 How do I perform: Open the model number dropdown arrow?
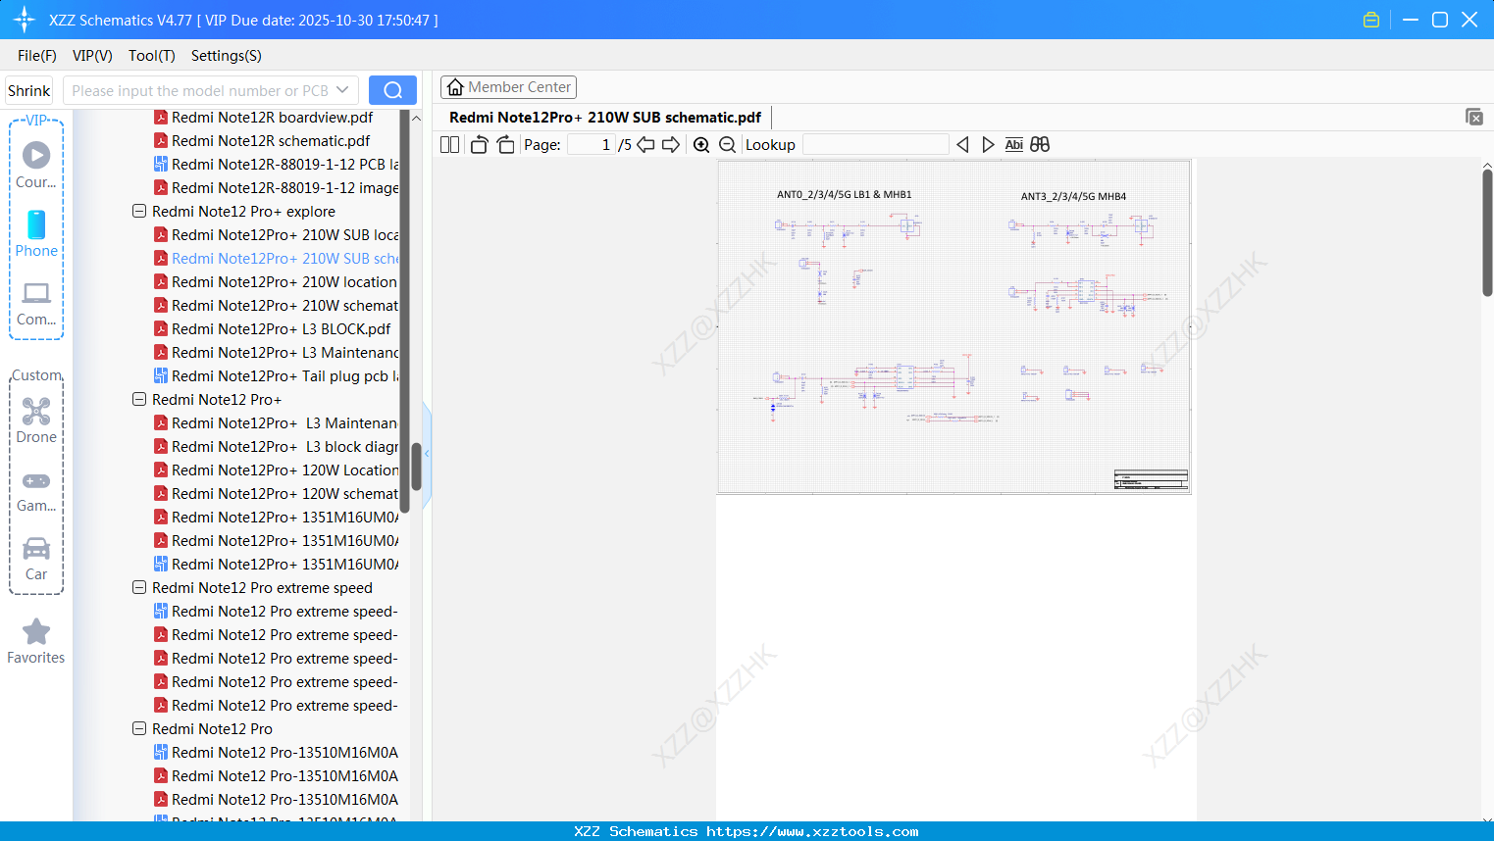click(342, 90)
